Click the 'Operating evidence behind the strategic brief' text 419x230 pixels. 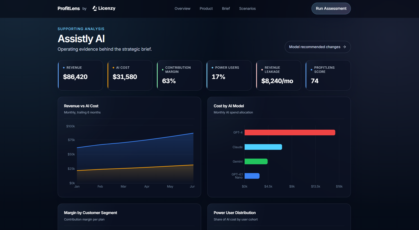click(x=105, y=49)
